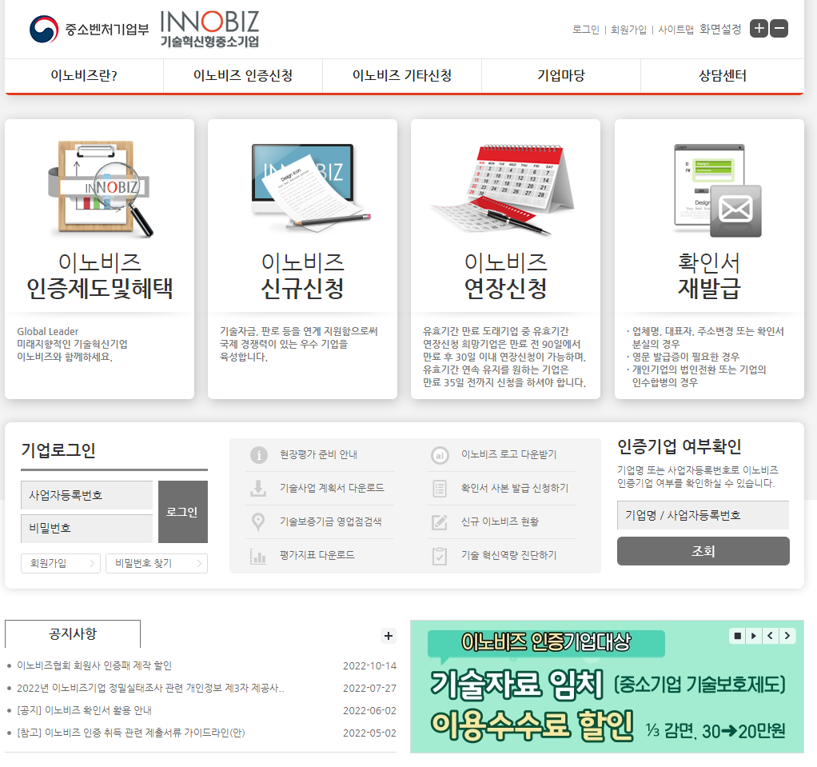The width and height of the screenshot is (817, 767).
Task: Stop the banner slideshow
Action: [737, 636]
